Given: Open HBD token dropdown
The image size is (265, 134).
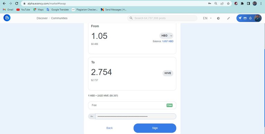Looking at the screenshot, I should point(166,36).
